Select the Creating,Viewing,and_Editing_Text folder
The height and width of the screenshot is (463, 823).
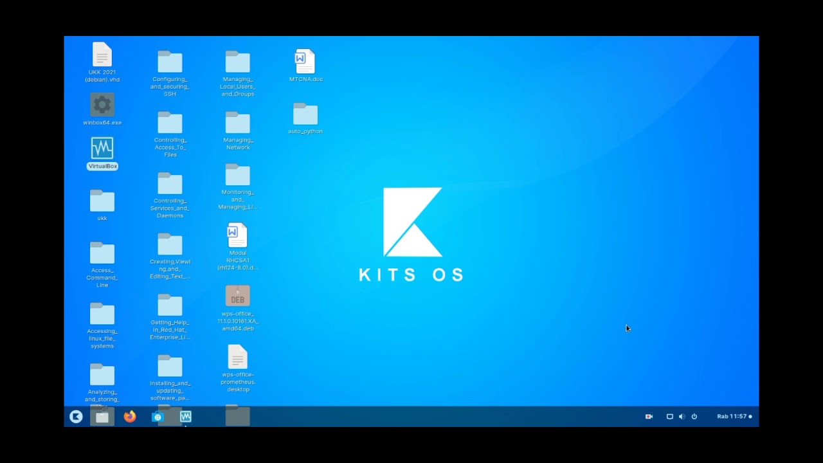coord(170,256)
